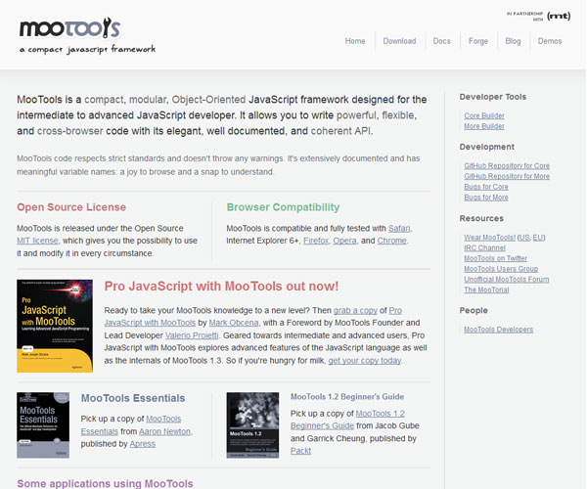Click the Mark Obcena author link
587x489 pixels.
tap(234, 323)
